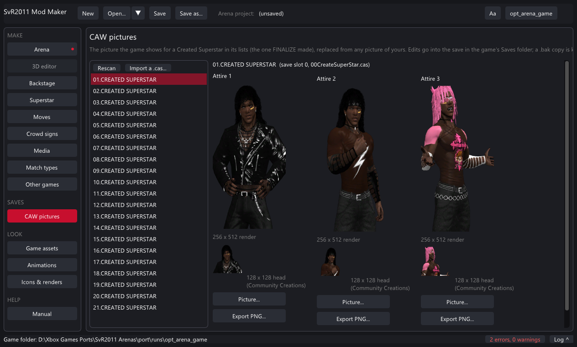Open the recent projects dropdown arrow
This screenshot has height=347, width=577.
pyautogui.click(x=138, y=13)
